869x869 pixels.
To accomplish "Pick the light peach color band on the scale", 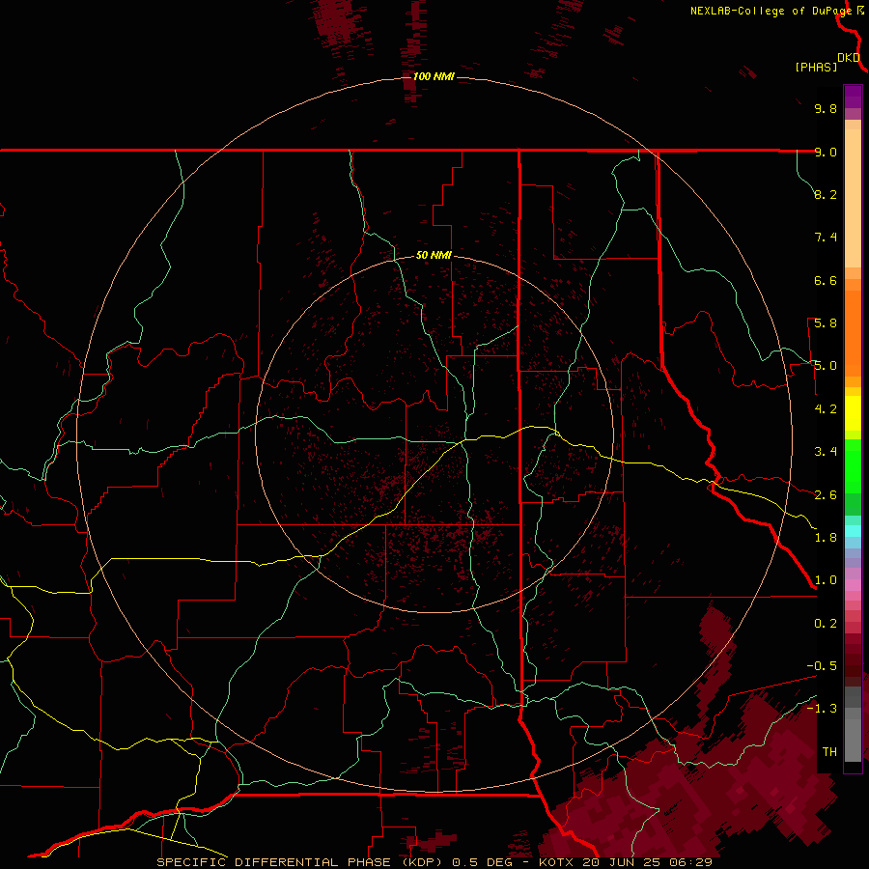I will point(853,198).
